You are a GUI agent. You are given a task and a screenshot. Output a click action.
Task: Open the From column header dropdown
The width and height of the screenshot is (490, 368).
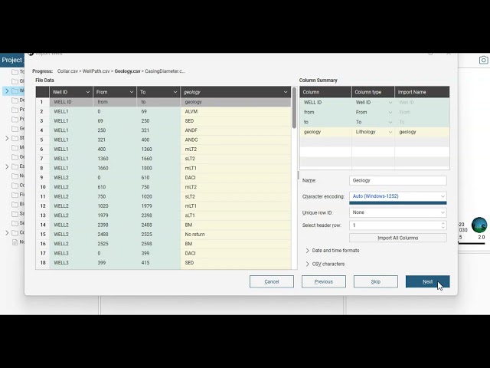coord(132,92)
